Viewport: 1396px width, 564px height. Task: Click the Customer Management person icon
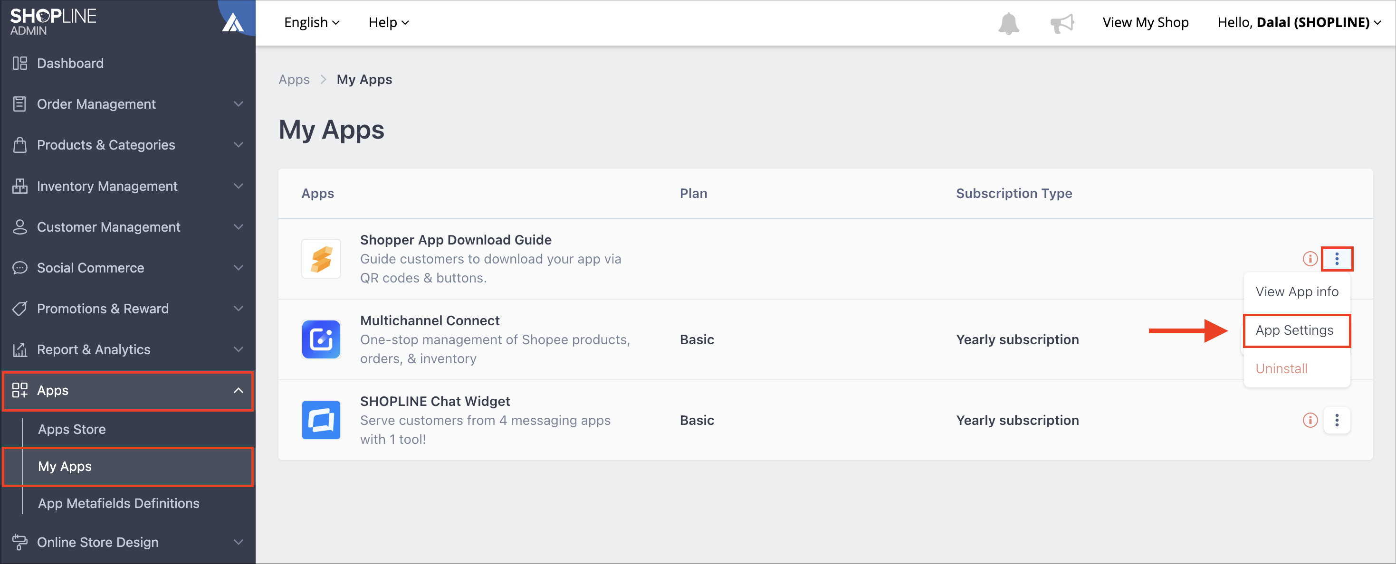tap(20, 227)
